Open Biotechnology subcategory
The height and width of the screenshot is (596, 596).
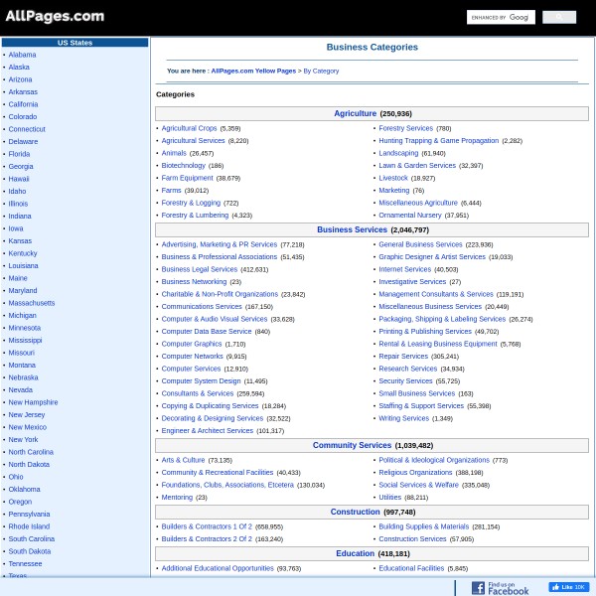183,165
